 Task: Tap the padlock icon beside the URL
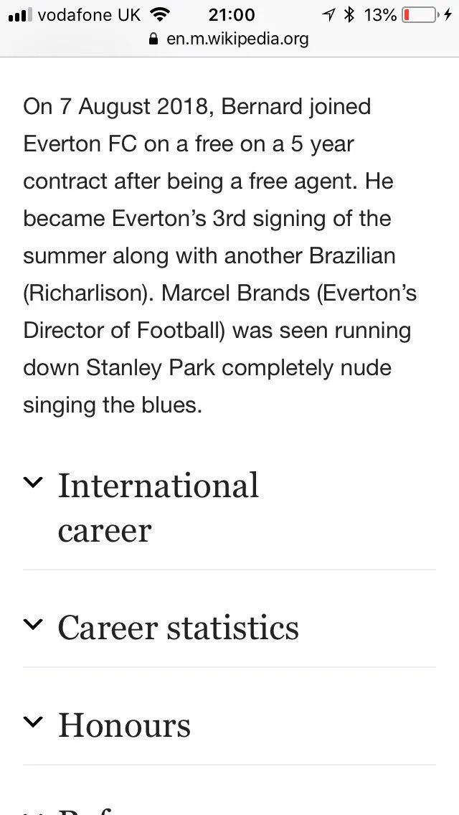(x=153, y=39)
